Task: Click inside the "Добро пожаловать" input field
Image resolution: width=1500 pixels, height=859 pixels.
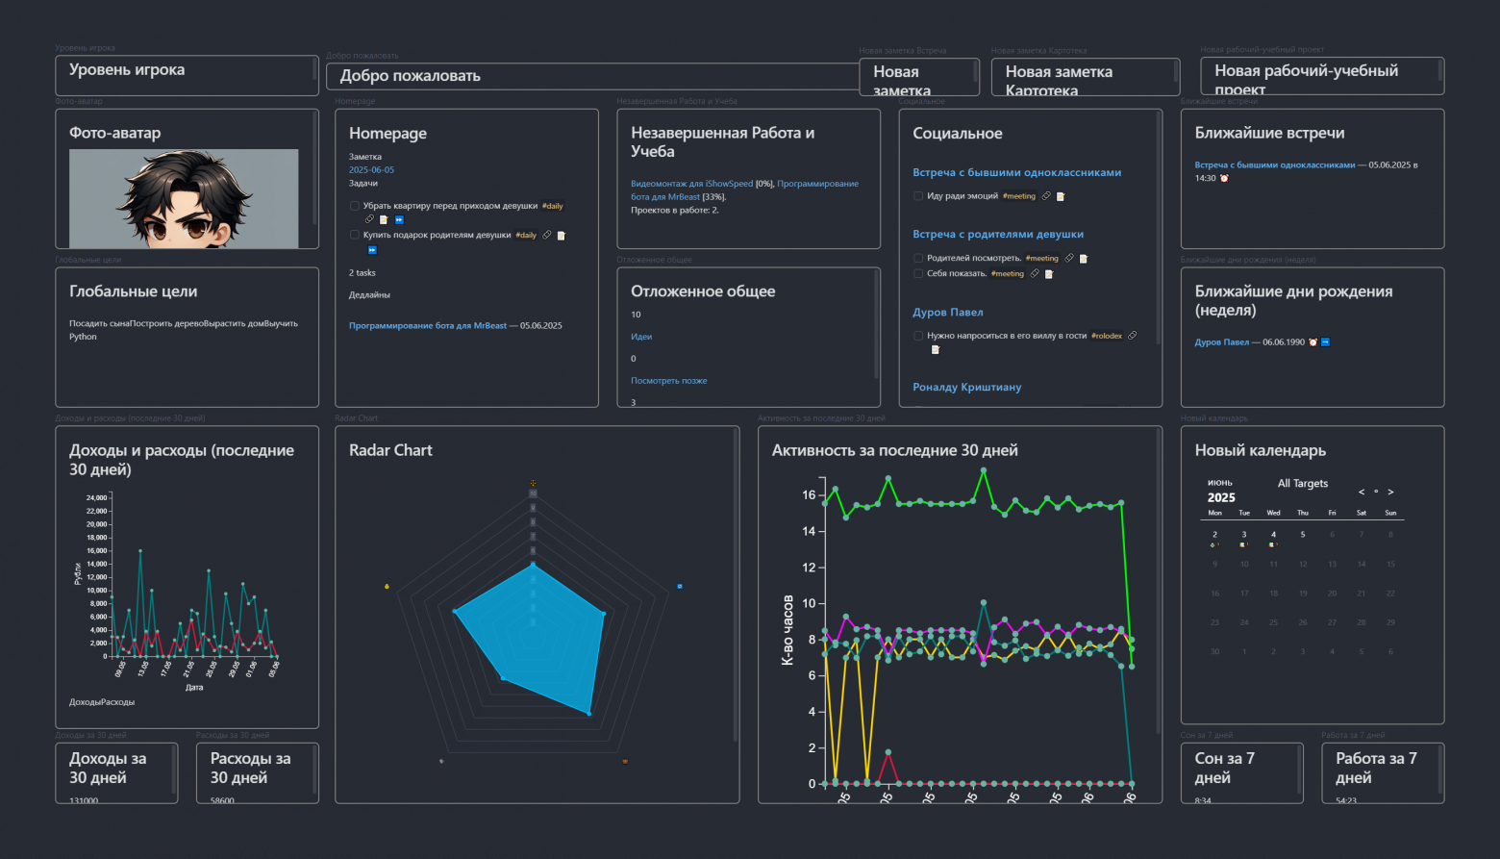Action: (591, 75)
